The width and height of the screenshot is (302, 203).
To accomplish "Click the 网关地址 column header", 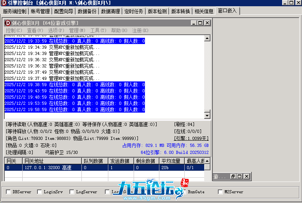I will point(52,161).
